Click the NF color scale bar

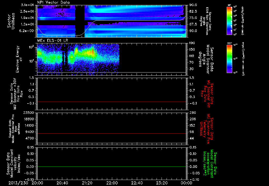pyautogui.click(x=229, y=20)
